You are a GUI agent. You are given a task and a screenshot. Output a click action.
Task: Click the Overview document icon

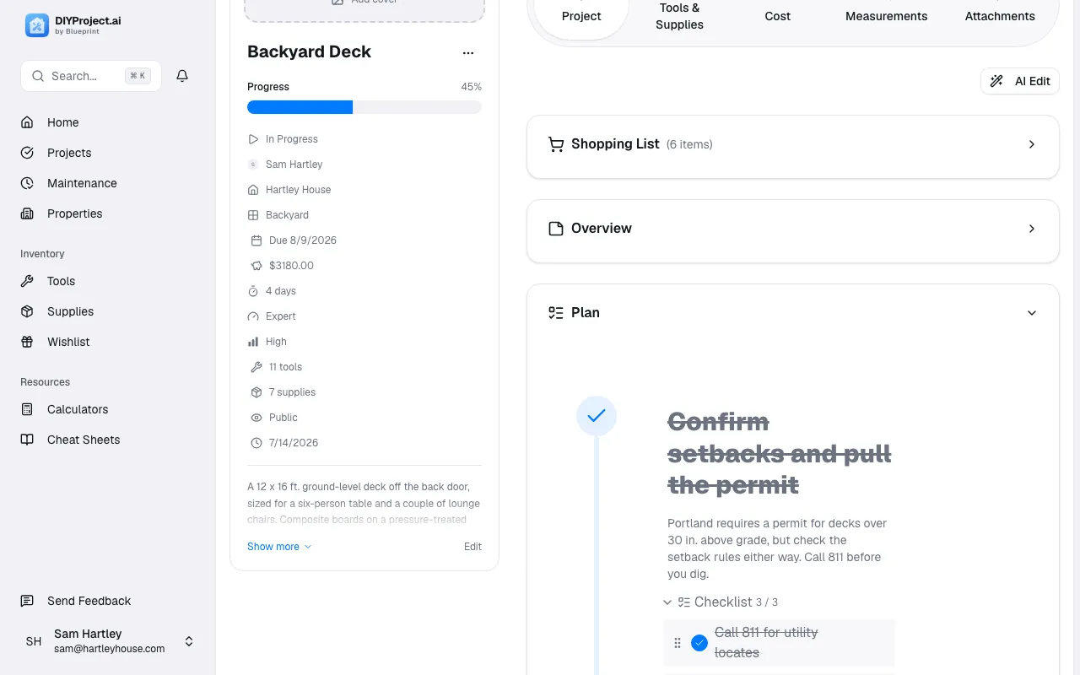556,229
